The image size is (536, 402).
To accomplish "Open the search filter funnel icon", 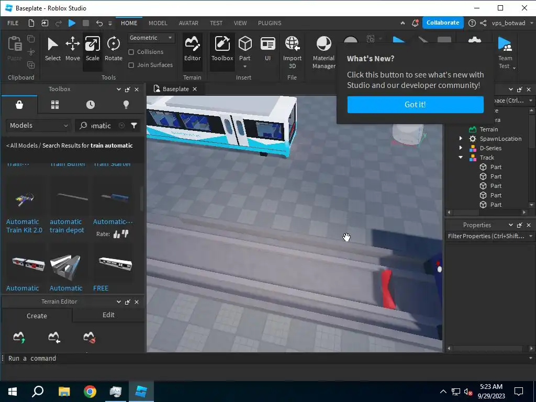I will coord(134,126).
